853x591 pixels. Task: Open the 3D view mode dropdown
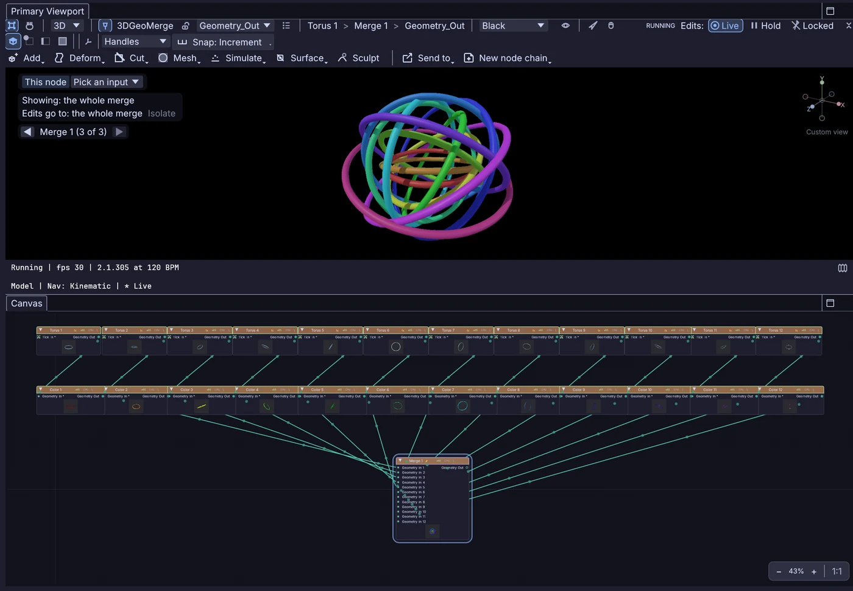(x=67, y=26)
